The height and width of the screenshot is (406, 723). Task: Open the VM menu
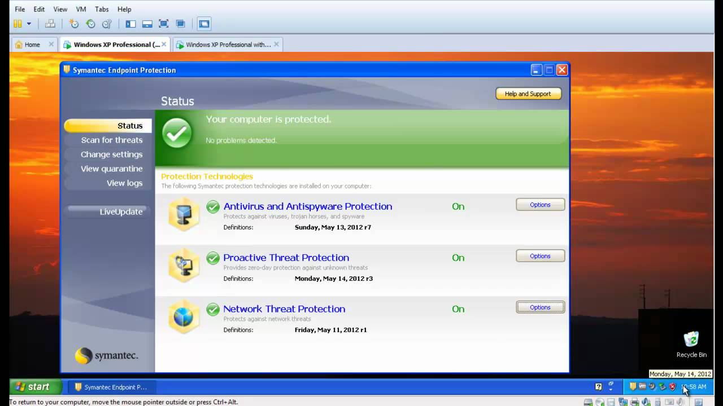[x=81, y=9]
